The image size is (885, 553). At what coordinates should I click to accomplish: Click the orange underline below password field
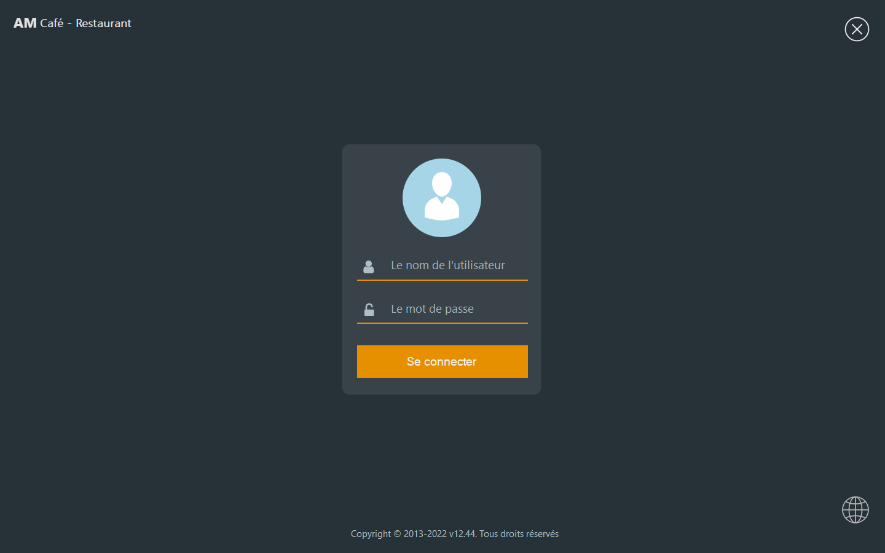[x=442, y=323]
